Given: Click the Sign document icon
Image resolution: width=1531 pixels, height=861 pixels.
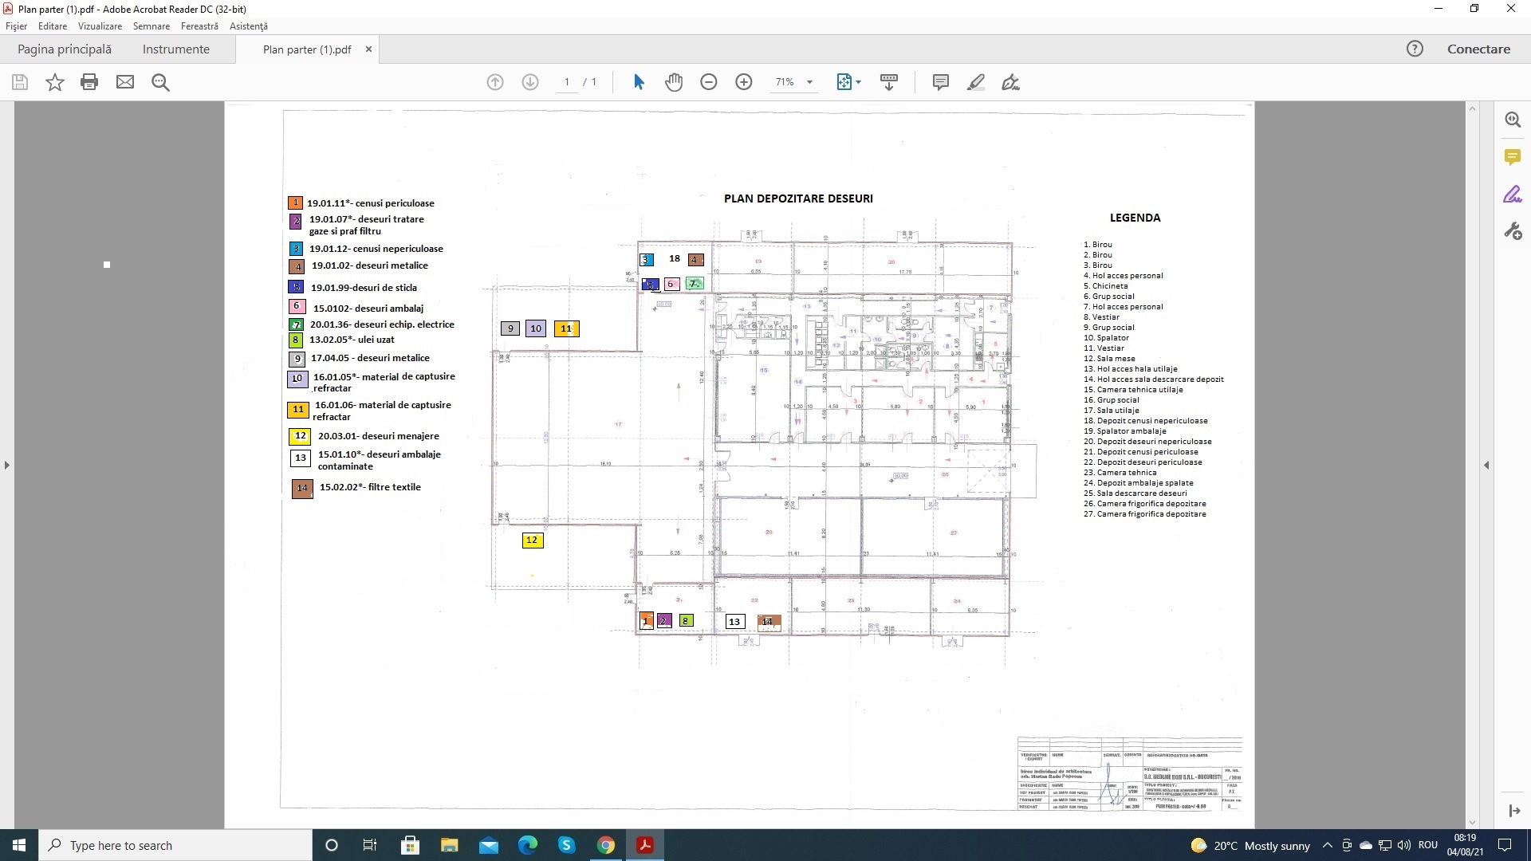Looking at the screenshot, I should (1010, 82).
